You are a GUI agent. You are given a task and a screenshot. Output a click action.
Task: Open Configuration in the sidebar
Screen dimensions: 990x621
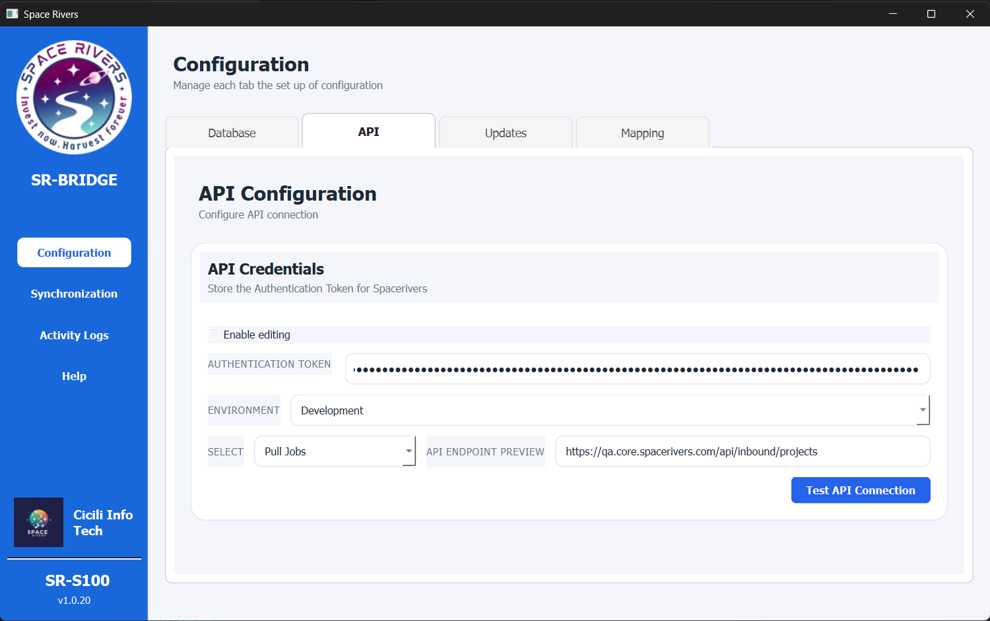pyautogui.click(x=74, y=253)
